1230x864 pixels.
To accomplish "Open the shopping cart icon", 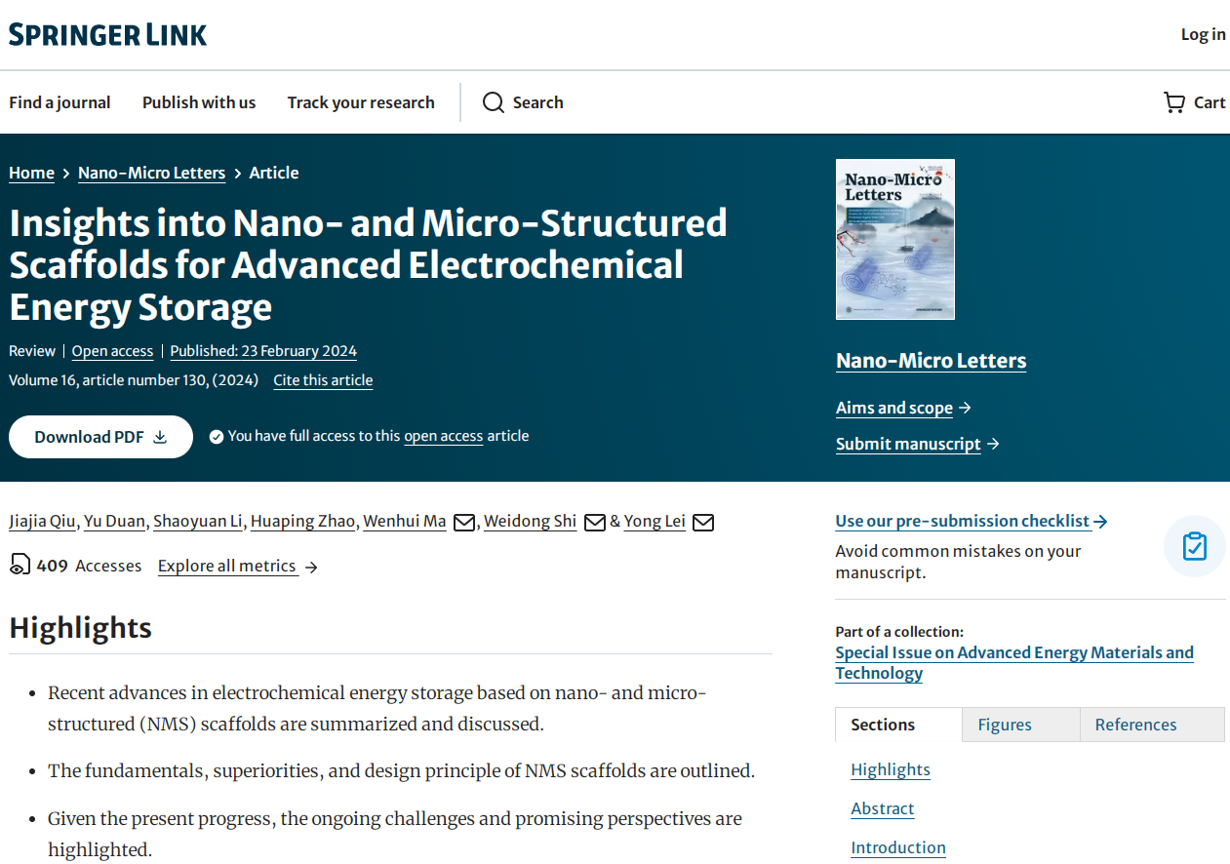I will pyautogui.click(x=1174, y=102).
